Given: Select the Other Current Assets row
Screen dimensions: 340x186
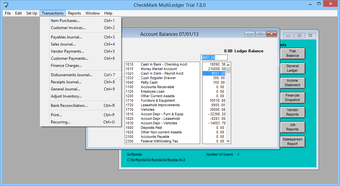Looking at the screenshot, I should tap(163, 96).
